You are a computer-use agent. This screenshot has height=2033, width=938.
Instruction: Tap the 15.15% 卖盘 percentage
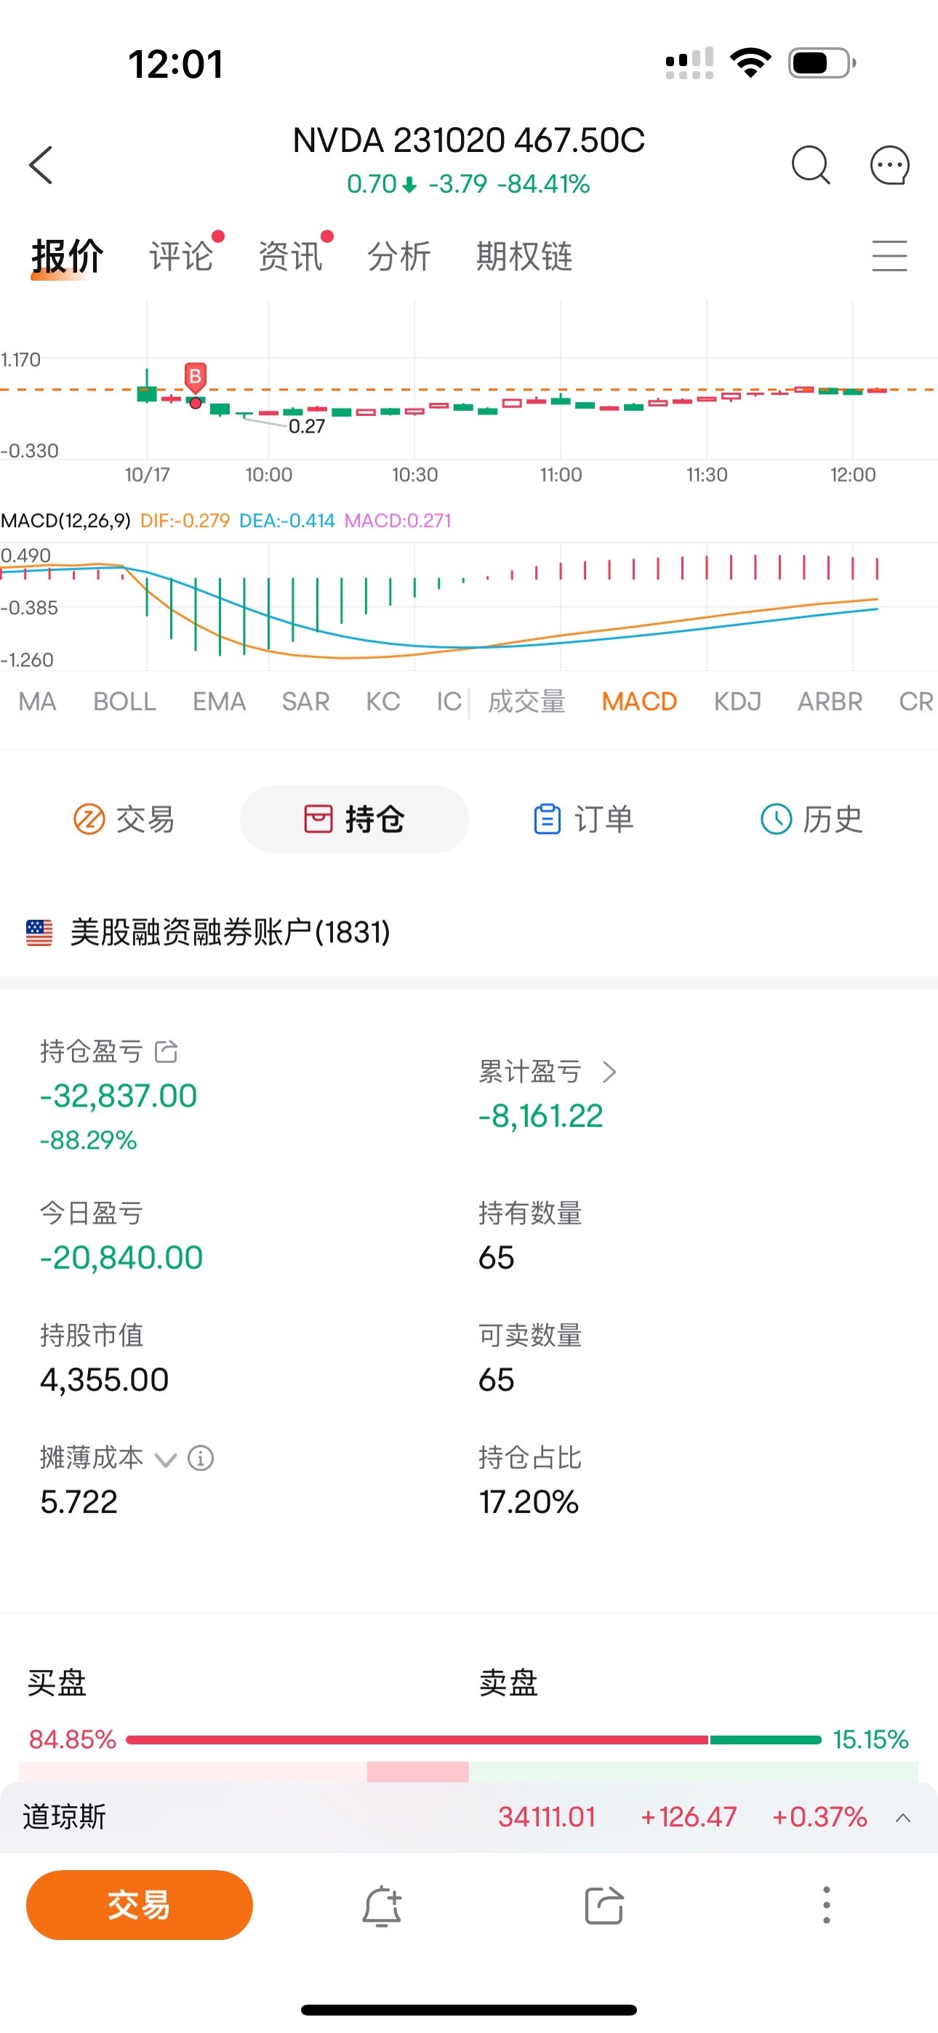(871, 1739)
